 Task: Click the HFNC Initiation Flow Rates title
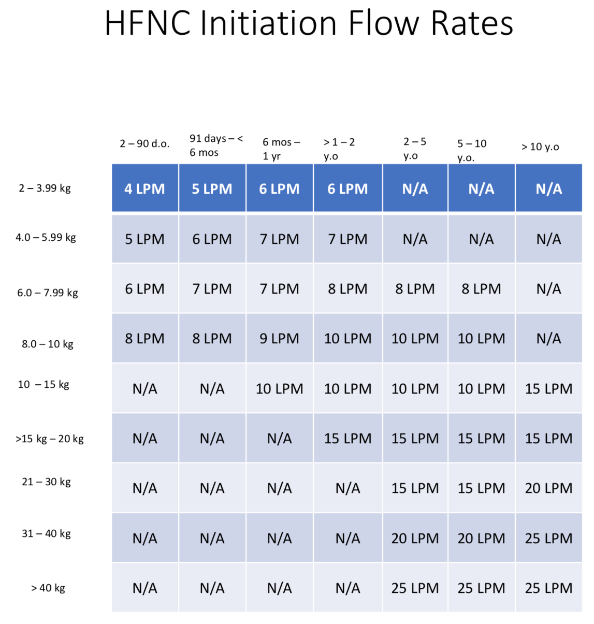click(309, 23)
